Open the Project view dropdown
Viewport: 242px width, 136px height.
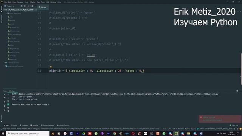coord(9,6)
